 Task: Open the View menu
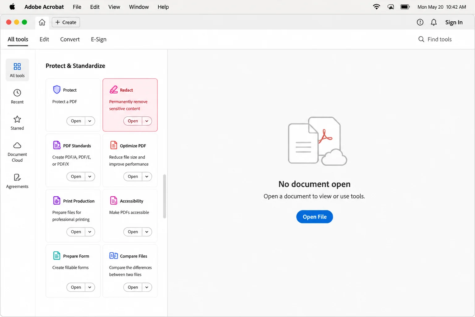tap(114, 7)
